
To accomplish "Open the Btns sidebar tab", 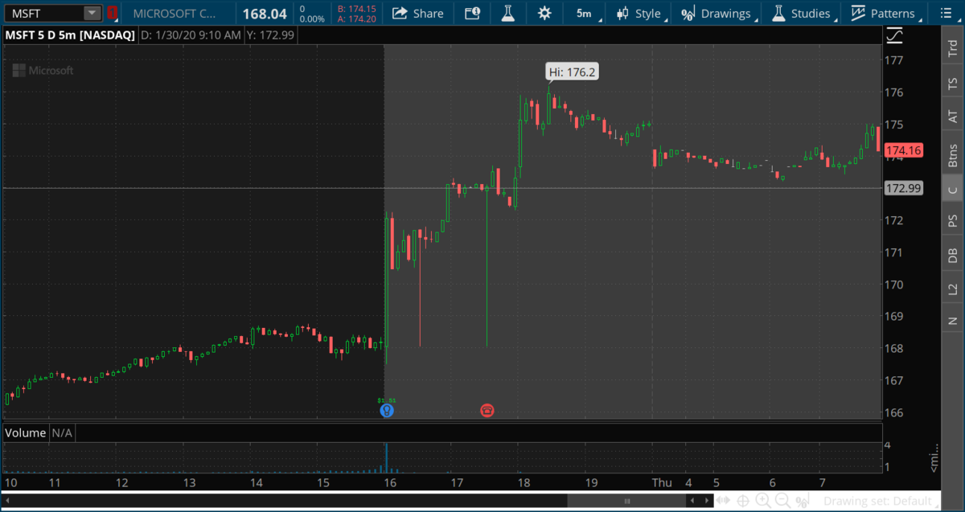I will click(x=952, y=154).
